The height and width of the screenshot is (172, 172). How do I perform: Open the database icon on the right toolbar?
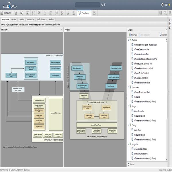[x=161, y=13]
